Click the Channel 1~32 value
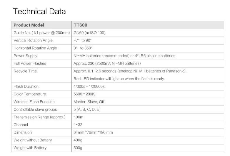230x156 pixels. 78,125
